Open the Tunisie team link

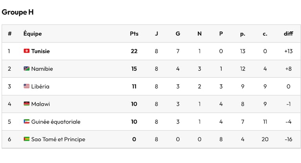(x=40, y=51)
